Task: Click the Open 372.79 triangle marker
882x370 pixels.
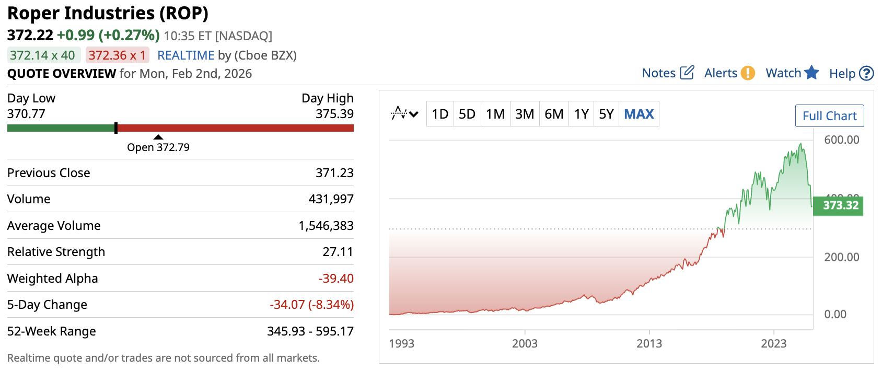Action: 158,137
